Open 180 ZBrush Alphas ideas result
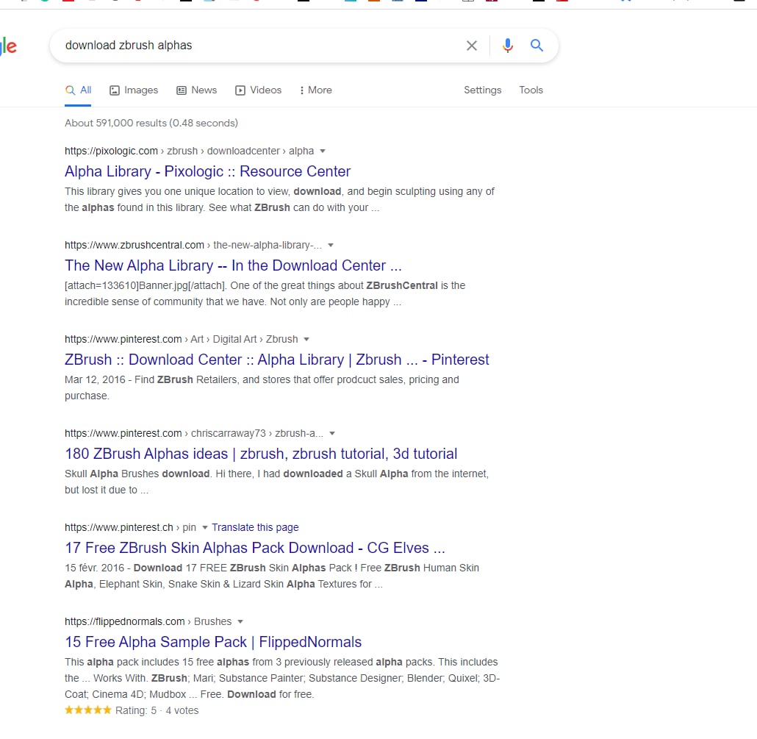Viewport: 757px width, 739px height. point(261,454)
